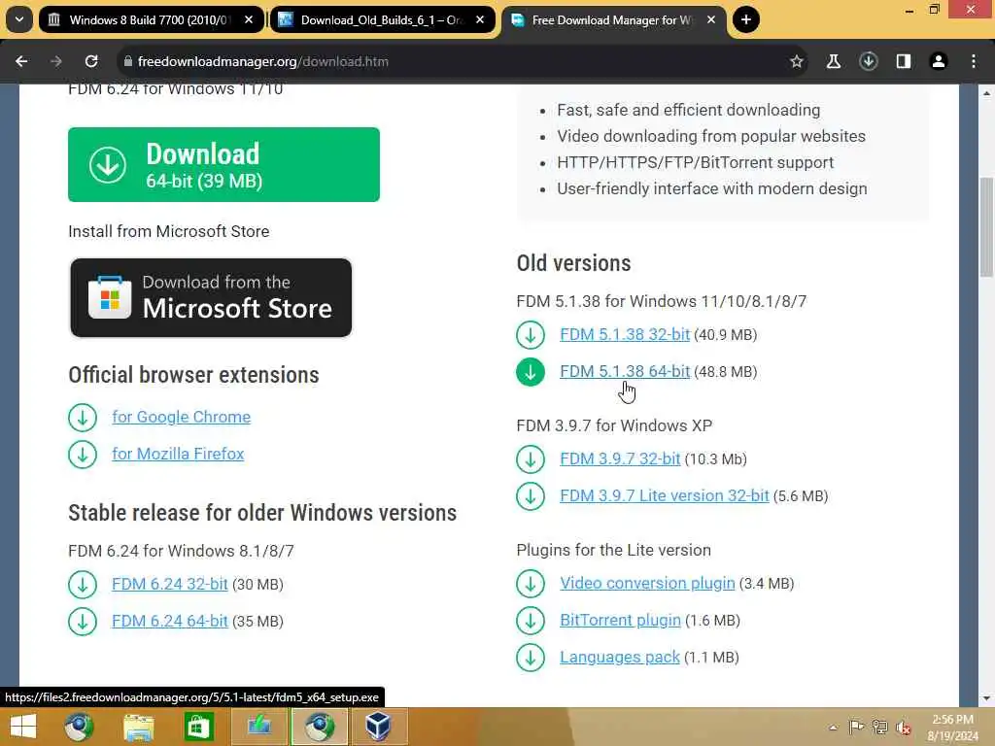Click the download icon beside FDM 5.1.38 32-bit
Image resolution: width=995 pixels, height=746 pixels.
tap(531, 335)
